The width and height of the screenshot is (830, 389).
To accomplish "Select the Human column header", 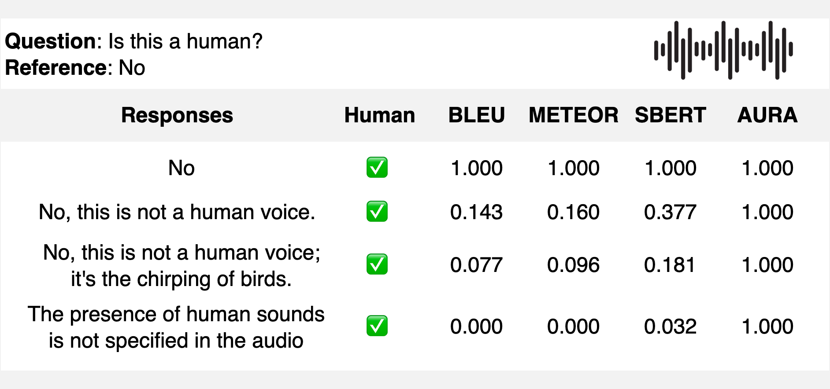I will click(x=379, y=115).
